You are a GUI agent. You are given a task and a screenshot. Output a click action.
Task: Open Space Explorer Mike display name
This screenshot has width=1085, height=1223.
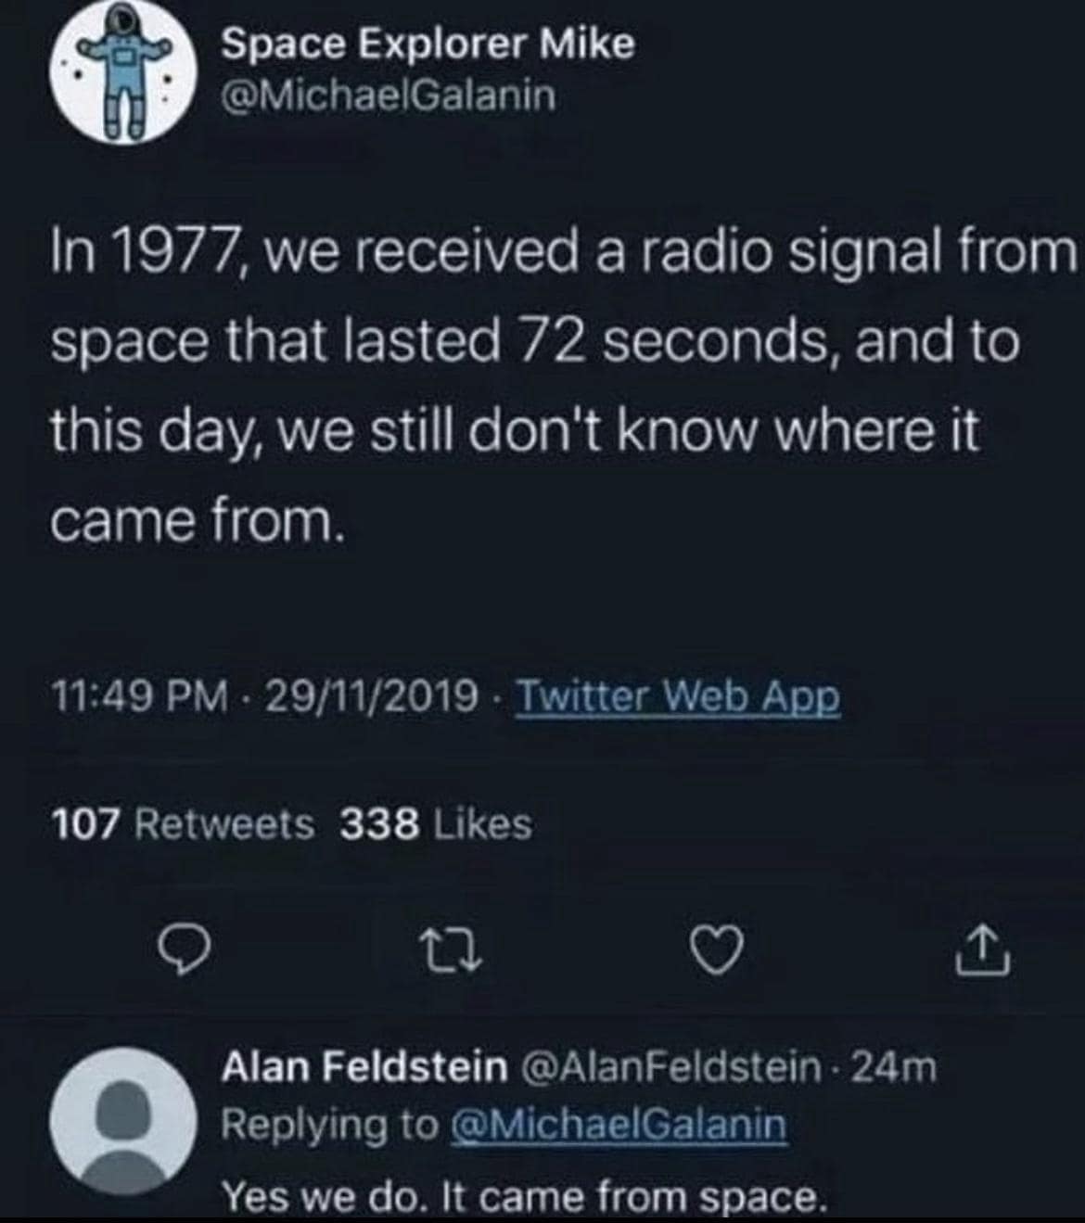click(428, 44)
